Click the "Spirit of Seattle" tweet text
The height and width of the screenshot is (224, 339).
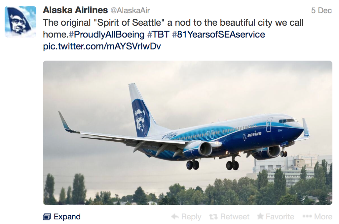173,23
